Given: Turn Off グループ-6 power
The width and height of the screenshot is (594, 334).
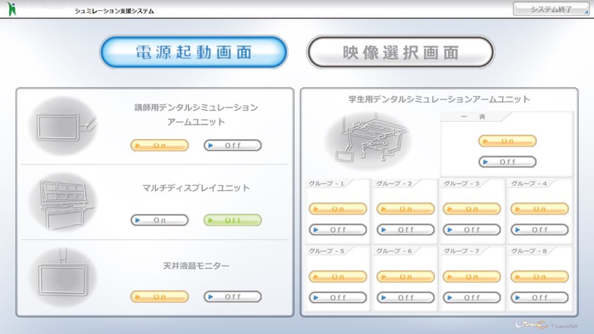Looking at the screenshot, I should [x=405, y=297].
